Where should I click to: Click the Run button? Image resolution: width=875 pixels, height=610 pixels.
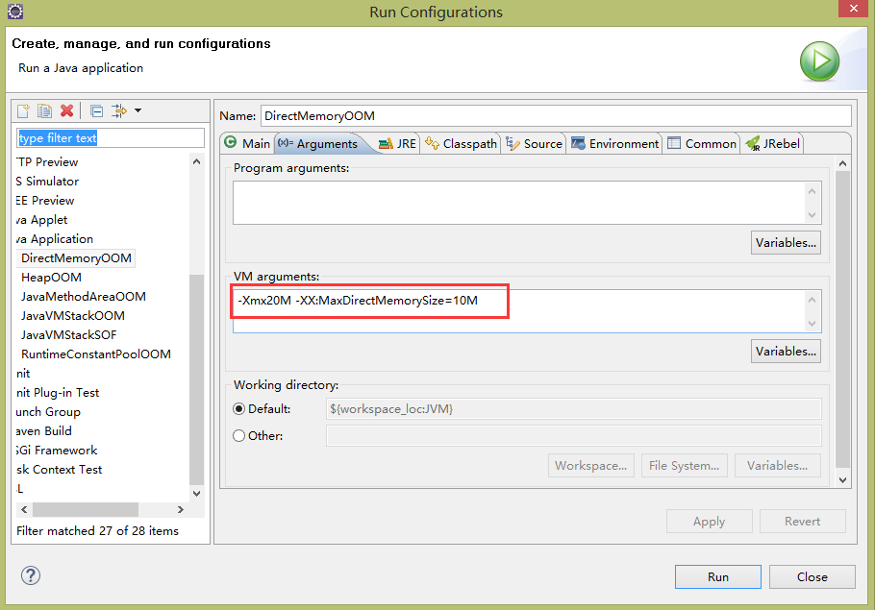pyautogui.click(x=717, y=577)
